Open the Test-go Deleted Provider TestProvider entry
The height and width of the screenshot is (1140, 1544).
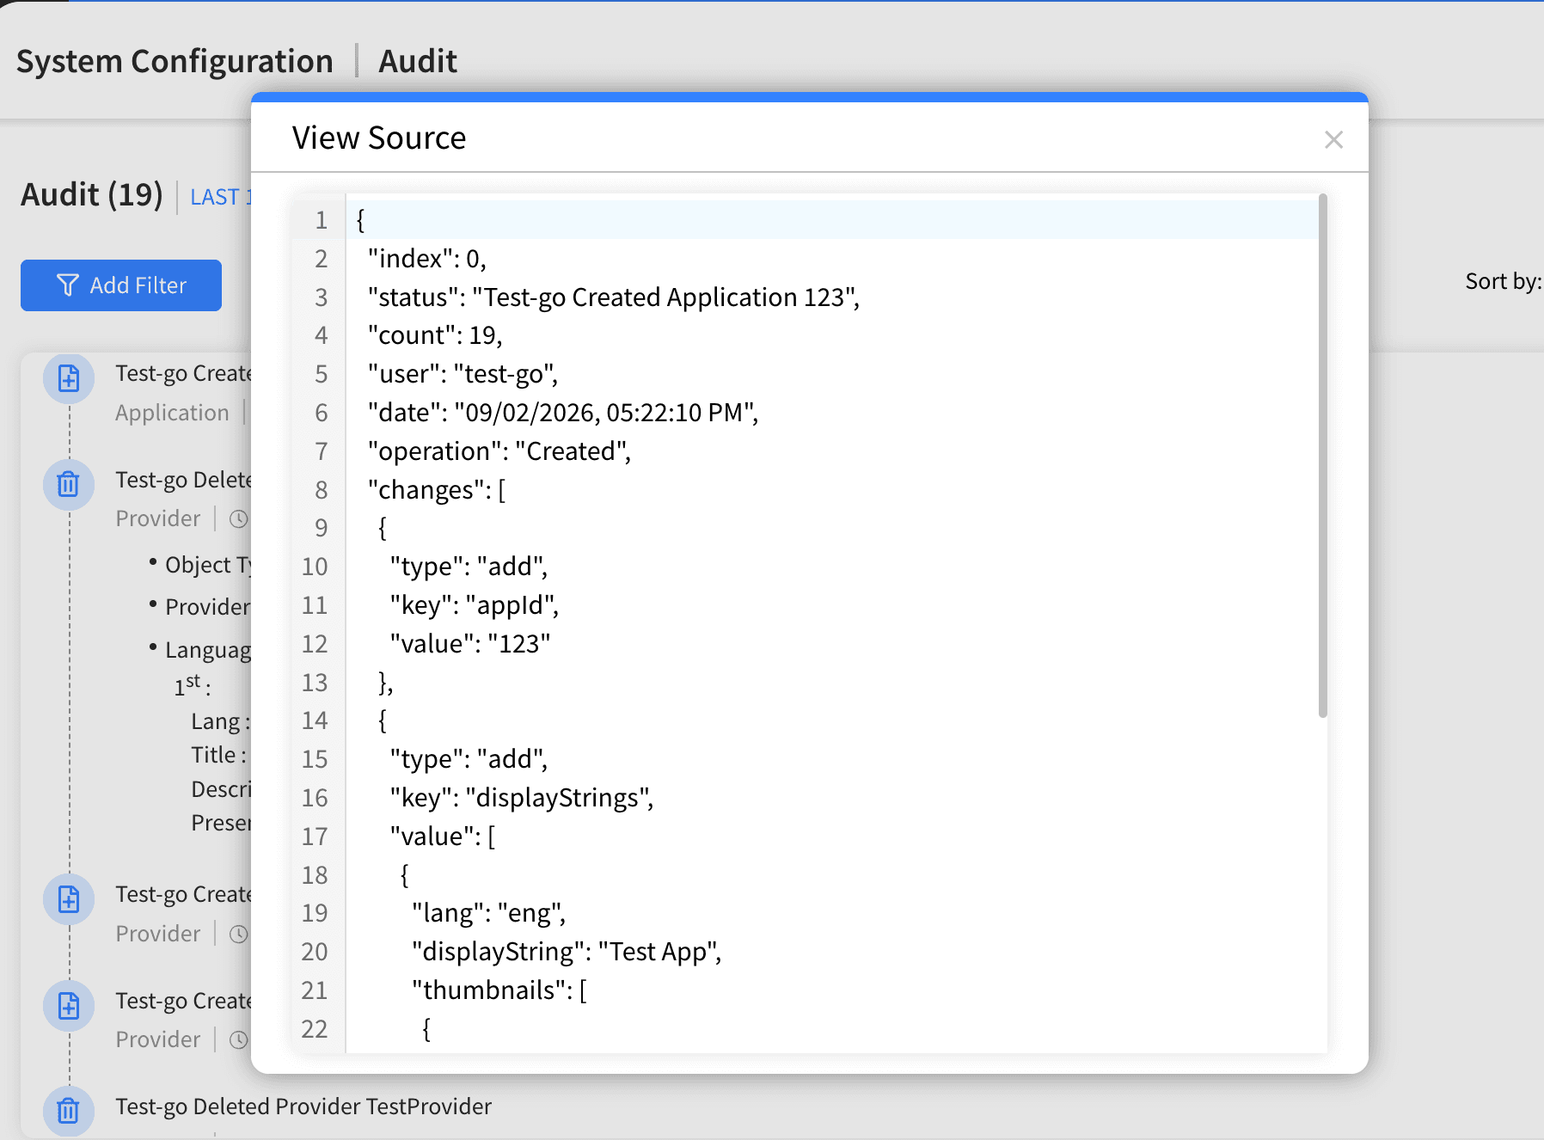pyautogui.click(x=303, y=1106)
